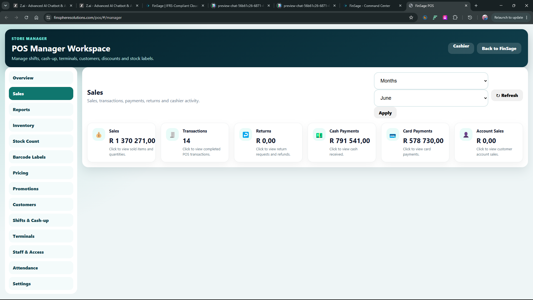This screenshot has height=300, width=533.
Task: Open the browser profile avatar
Action: click(485, 17)
